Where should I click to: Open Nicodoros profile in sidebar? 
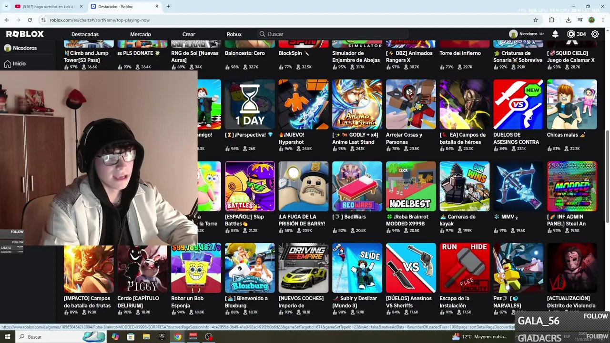pyautogui.click(x=20, y=48)
